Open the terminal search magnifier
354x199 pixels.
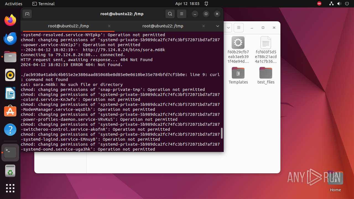point(170,14)
